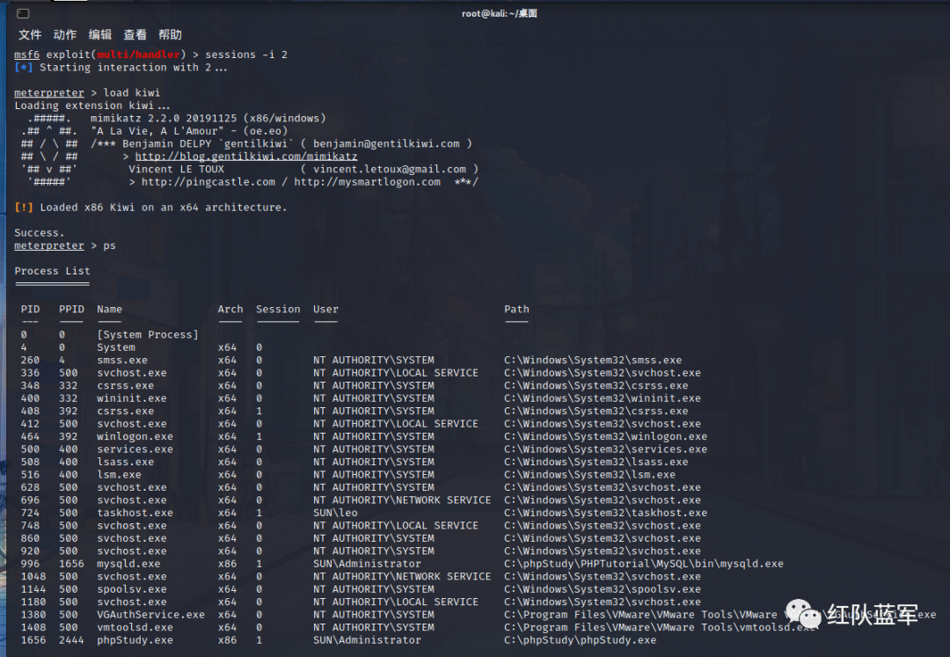Open the 编辑 menu
The height and width of the screenshot is (657, 950).
tap(100, 34)
